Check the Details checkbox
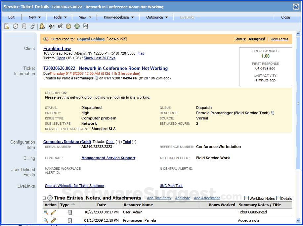 pos(278,198)
